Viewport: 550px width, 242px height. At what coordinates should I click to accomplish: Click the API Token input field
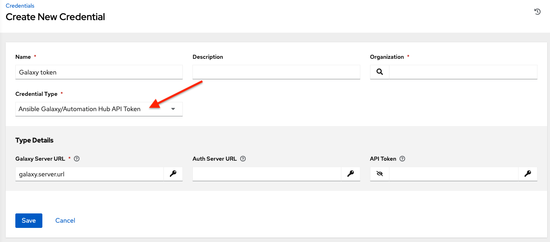(x=454, y=174)
